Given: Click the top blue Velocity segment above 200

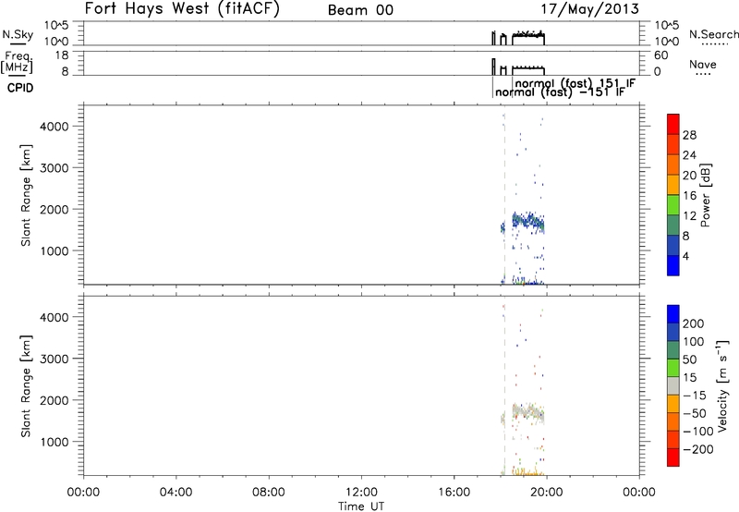Looking at the screenshot, I should coord(673,314).
